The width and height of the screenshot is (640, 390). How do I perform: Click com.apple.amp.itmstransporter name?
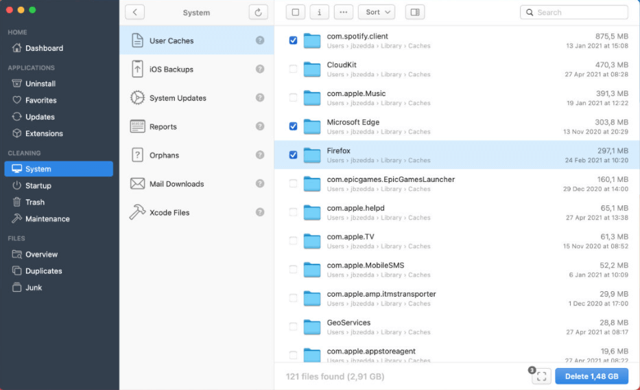pyautogui.click(x=381, y=294)
